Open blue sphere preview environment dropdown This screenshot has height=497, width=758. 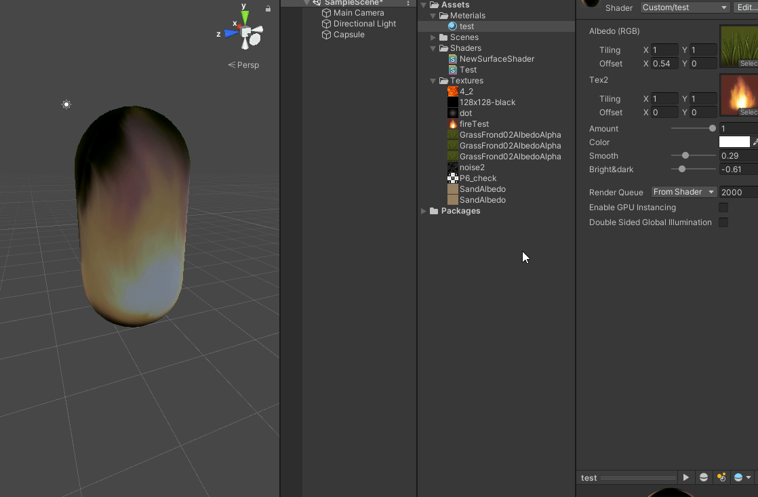[742, 477]
